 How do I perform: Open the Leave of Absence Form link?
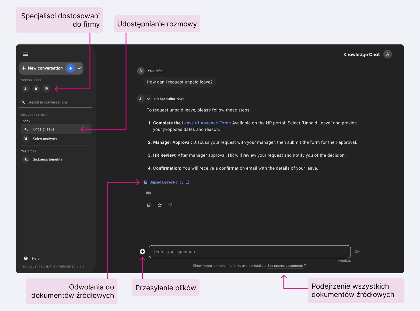tap(205, 123)
